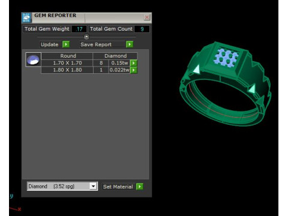Click the Update label

click(x=49, y=44)
